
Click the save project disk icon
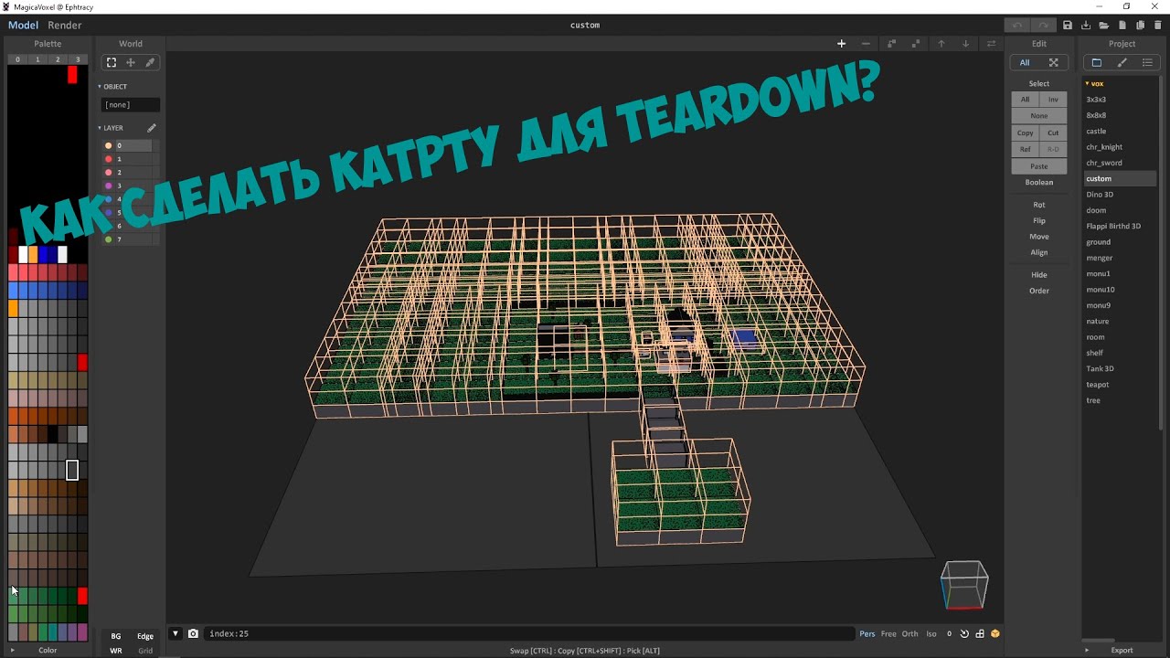click(x=1068, y=26)
